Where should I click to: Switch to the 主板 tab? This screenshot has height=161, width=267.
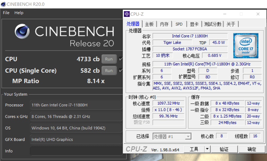pos(149,24)
